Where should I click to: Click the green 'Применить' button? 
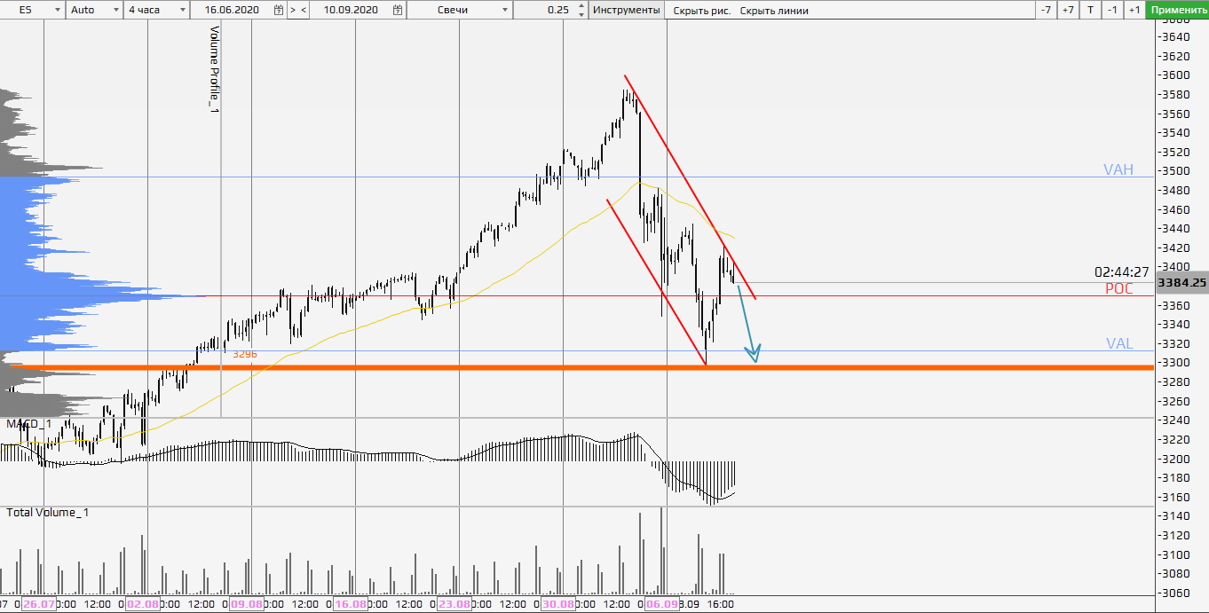click(1177, 10)
